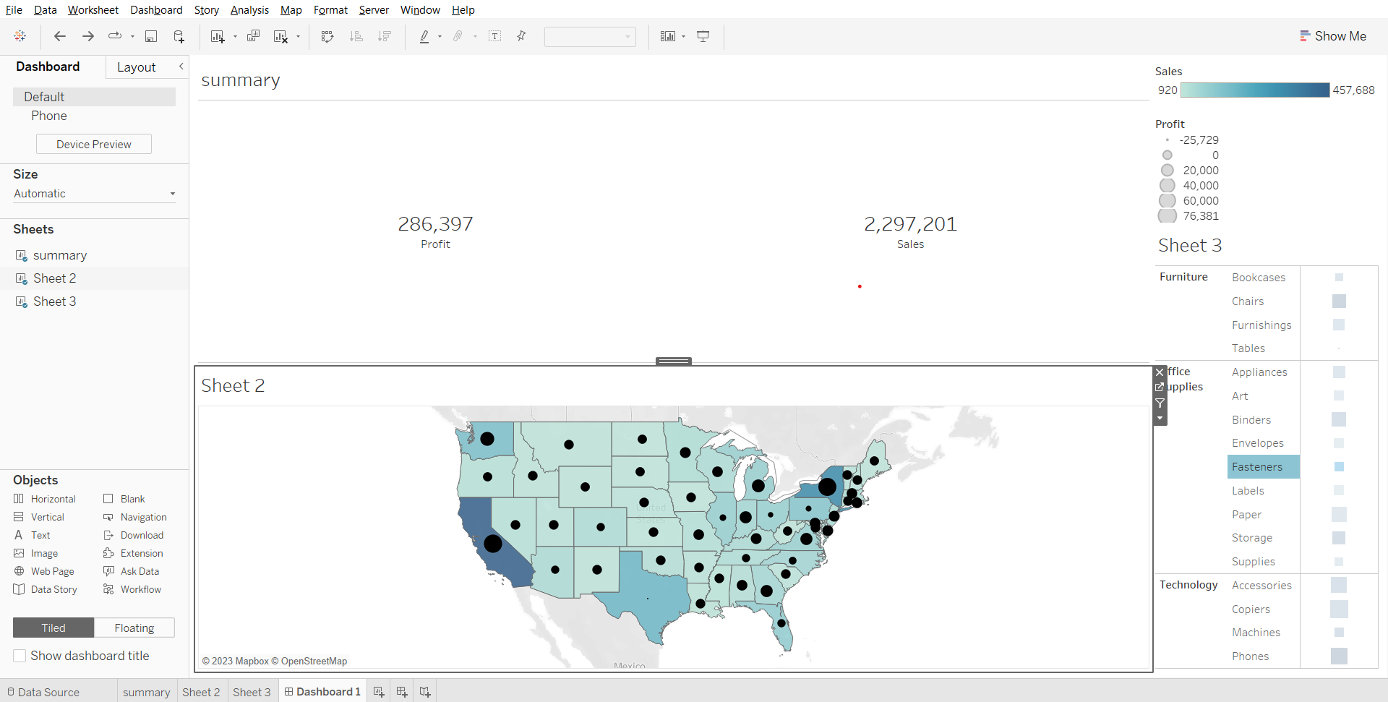
Task: Open the Size Automatic dropdown
Action: tap(94, 194)
